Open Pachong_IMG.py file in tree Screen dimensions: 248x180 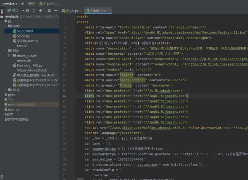[31, 65]
